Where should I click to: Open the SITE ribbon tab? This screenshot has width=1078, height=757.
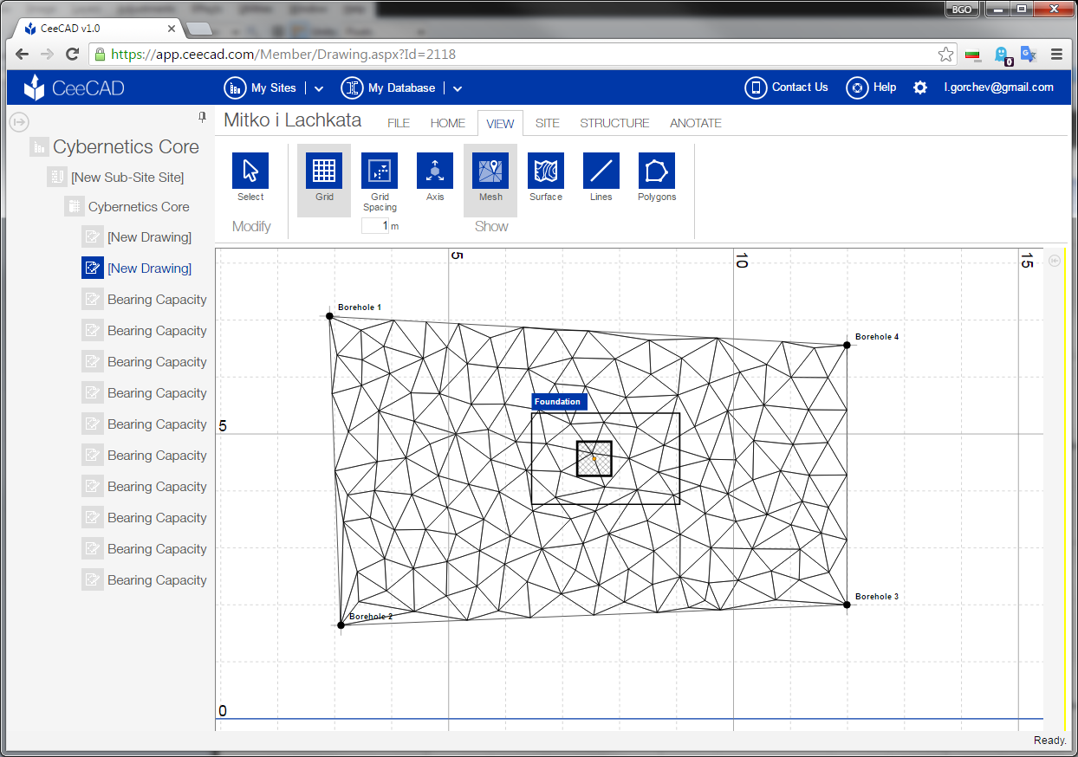pos(548,123)
